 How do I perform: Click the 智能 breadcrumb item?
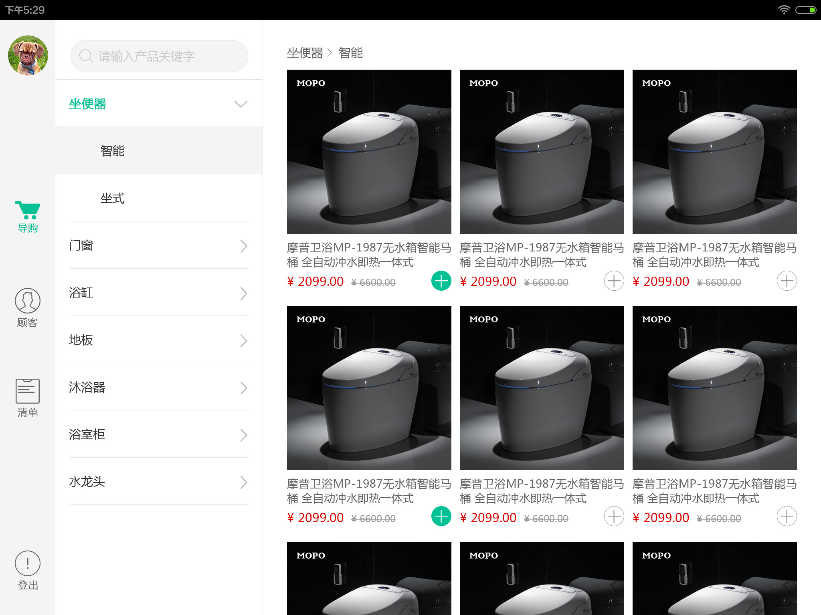pyautogui.click(x=351, y=53)
